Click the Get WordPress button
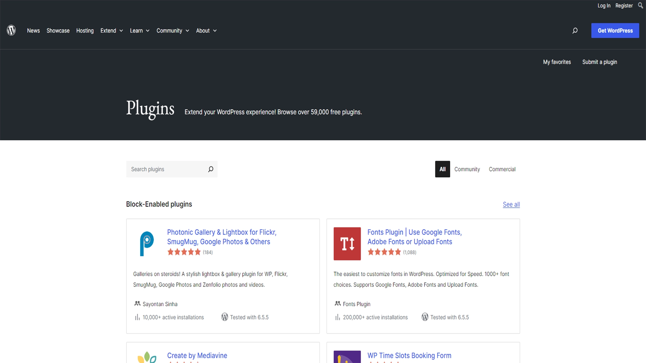The width and height of the screenshot is (646, 363). (615, 31)
